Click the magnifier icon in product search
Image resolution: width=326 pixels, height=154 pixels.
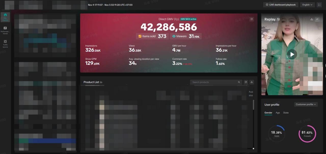point(239,82)
